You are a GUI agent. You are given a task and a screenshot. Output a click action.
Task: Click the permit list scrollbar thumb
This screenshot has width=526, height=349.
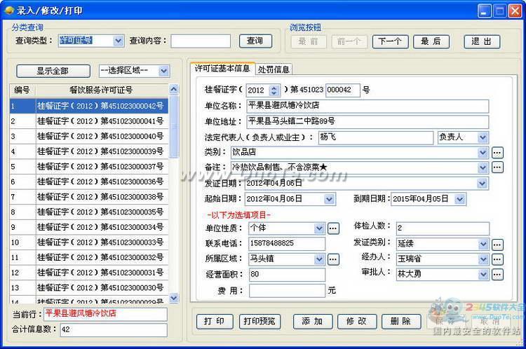[x=174, y=126]
